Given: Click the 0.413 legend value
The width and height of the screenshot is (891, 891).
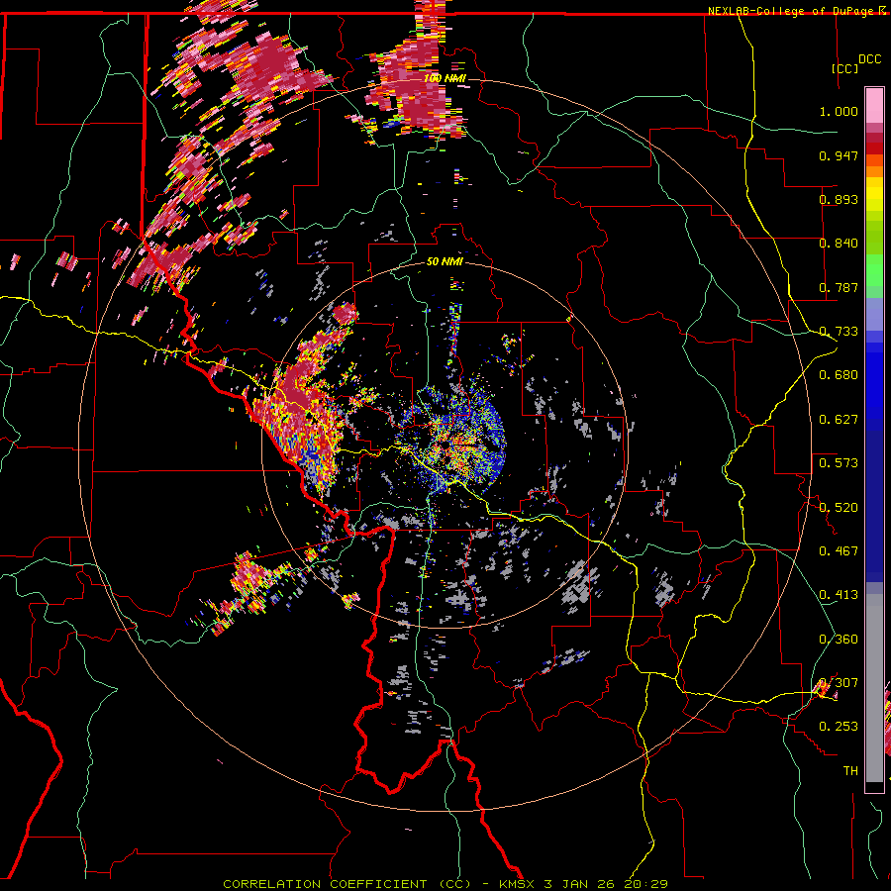Looking at the screenshot, I should [x=839, y=595].
